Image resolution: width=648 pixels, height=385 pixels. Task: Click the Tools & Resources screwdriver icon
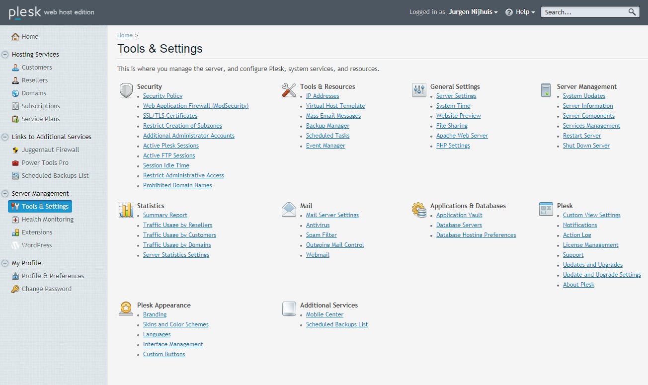click(x=289, y=90)
